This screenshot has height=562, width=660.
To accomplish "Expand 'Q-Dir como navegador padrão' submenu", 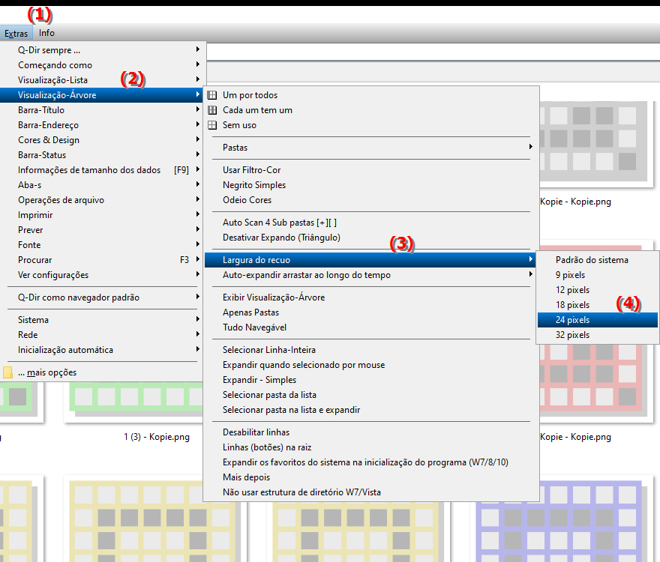I will coord(79,297).
